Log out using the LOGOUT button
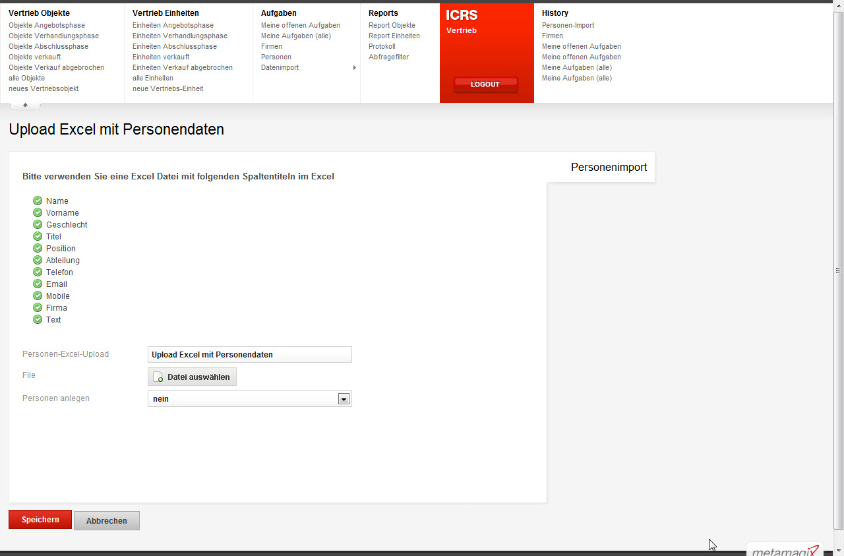The image size is (844, 556). tap(485, 84)
